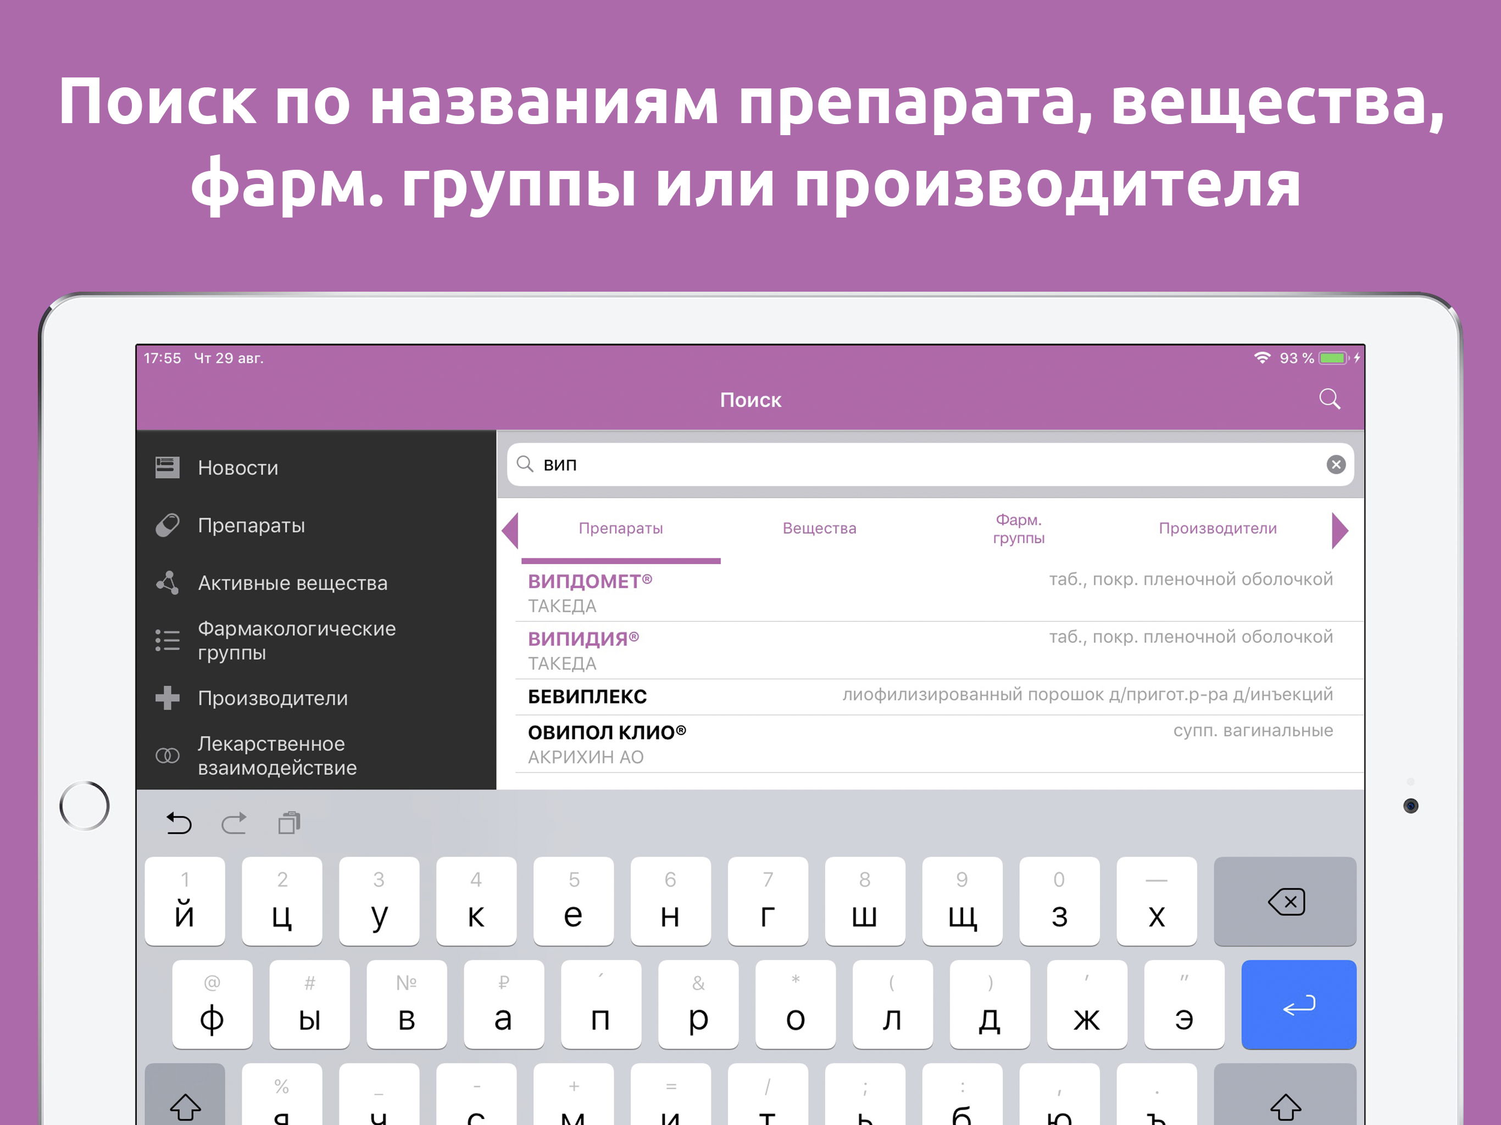Image resolution: width=1501 pixels, height=1125 pixels.
Task: Tap the й key on keyboard
Action: coord(185,901)
